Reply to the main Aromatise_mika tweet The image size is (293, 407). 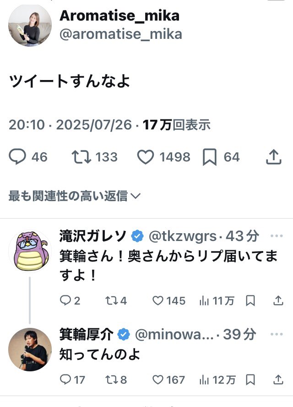pyautogui.click(x=17, y=157)
